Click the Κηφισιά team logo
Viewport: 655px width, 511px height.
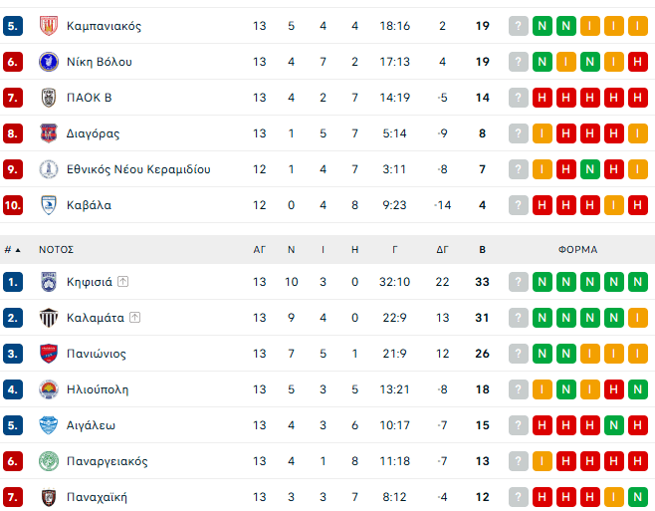(48, 282)
